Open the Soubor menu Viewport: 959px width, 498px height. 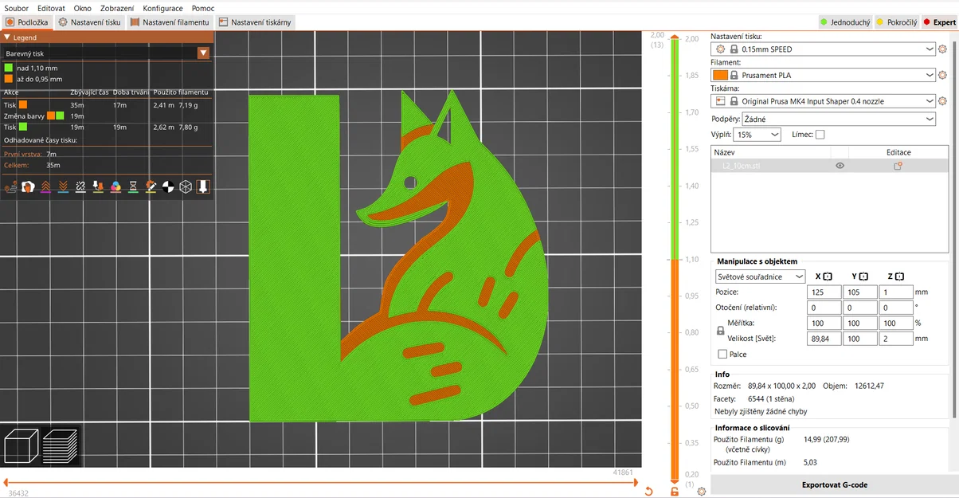click(17, 8)
